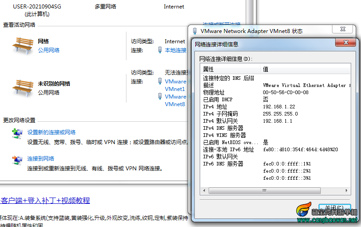Open the 客户端+登入补丁+视频教程 hyperlink
The width and height of the screenshot is (361, 227).
click(45, 200)
